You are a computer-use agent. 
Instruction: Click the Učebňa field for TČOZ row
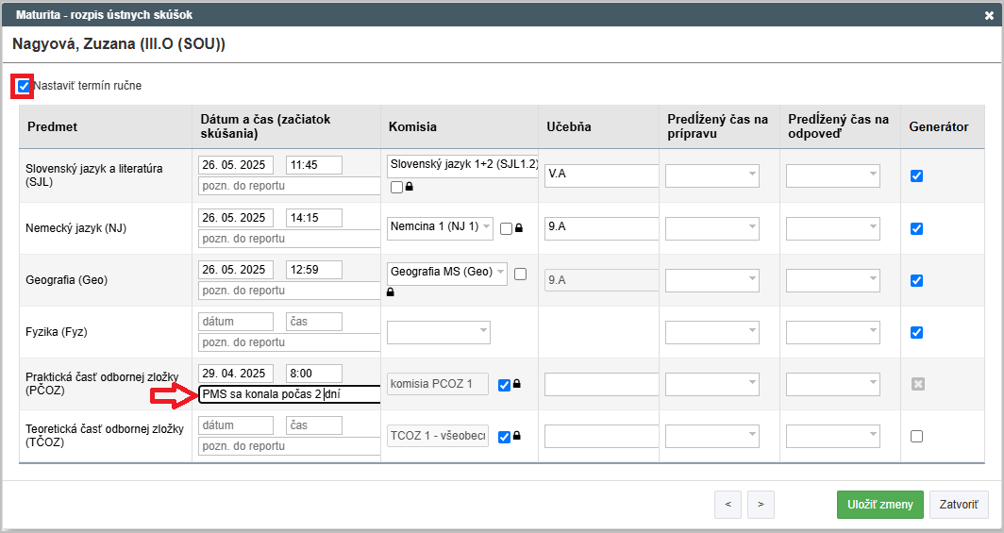point(601,437)
